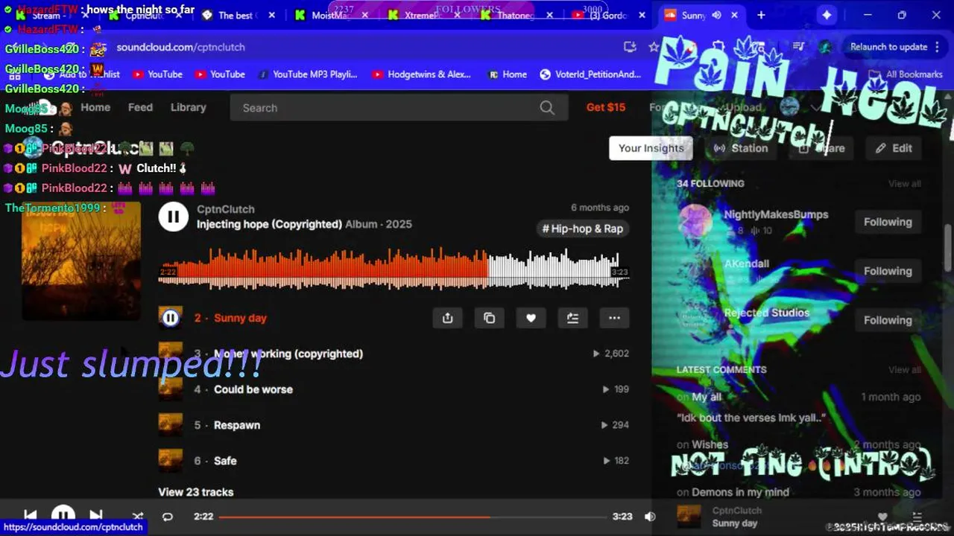Open the Hodgetwins & Alex bookmark
The height and width of the screenshot is (536, 954).
pyautogui.click(x=421, y=74)
